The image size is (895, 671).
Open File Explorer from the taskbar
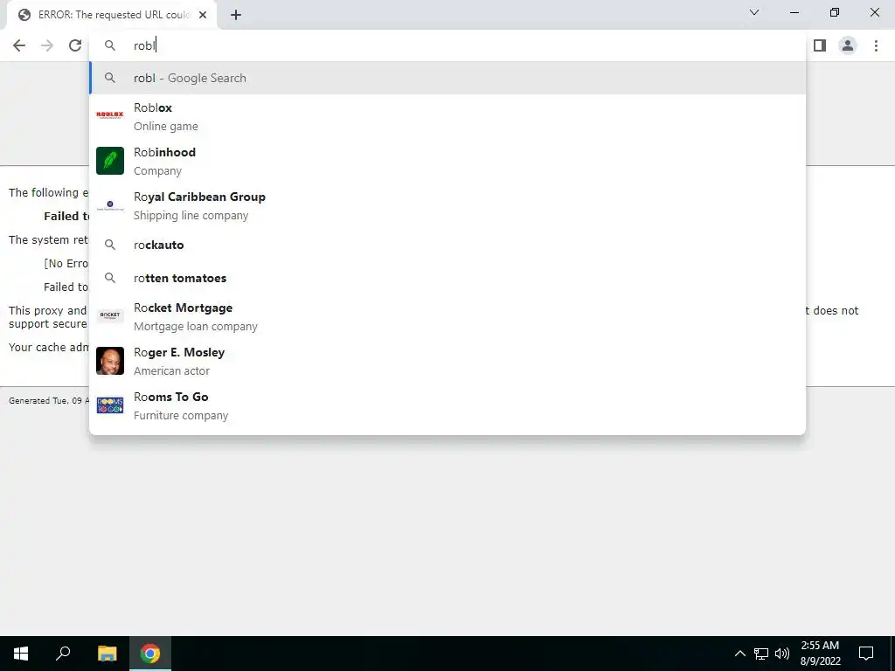(107, 654)
